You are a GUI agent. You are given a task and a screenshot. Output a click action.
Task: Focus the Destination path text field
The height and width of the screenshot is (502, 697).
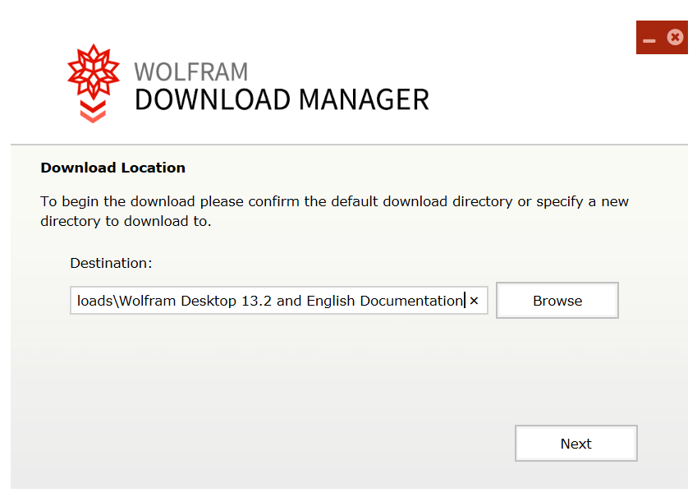click(x=271, y=301)
